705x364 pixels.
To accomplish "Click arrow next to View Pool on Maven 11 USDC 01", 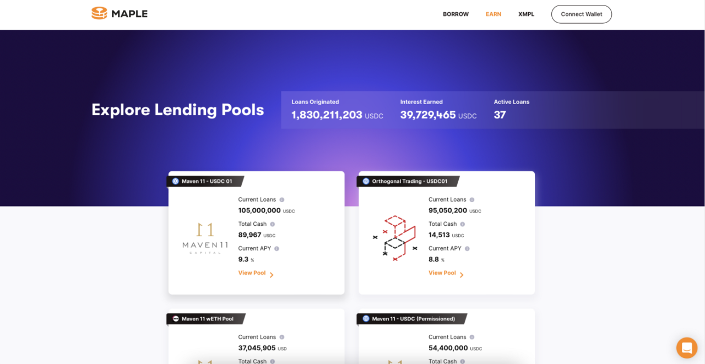I will click(x=272, y=275).
